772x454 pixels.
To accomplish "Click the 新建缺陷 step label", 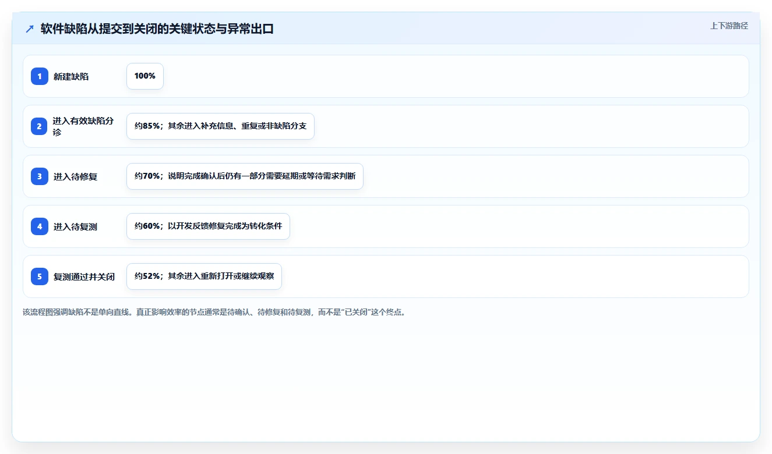I will pyautogui.click(x=71, y=76).
